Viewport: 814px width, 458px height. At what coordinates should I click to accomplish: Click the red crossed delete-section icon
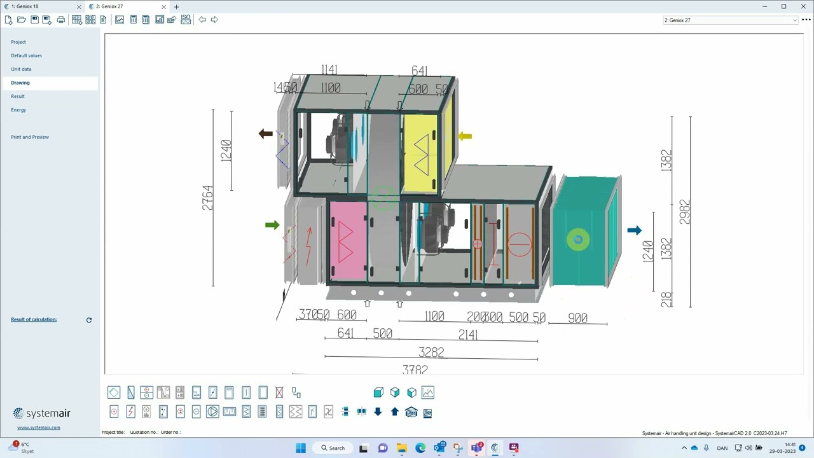point(279,392)
